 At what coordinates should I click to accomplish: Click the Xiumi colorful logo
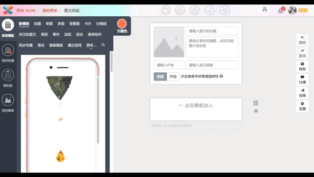(8, 10)
